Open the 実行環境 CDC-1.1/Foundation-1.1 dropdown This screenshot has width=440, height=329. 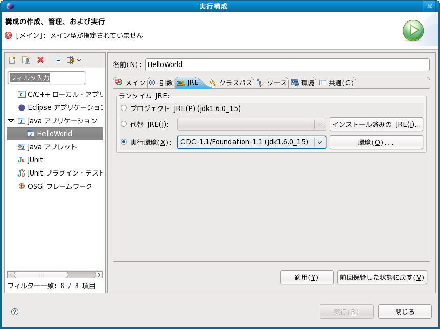(320, 142)
